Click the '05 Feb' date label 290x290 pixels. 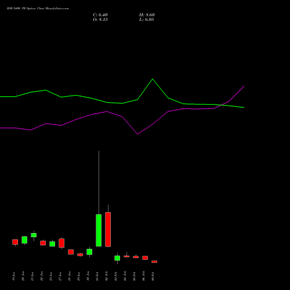(x=135, y=276)
